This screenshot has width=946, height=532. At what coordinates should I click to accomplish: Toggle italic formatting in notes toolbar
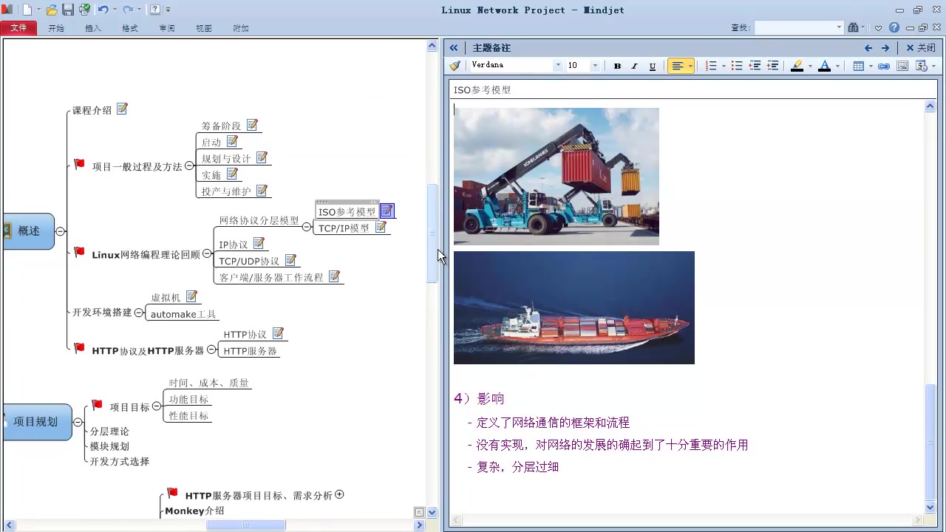click(x=634, y=66)
